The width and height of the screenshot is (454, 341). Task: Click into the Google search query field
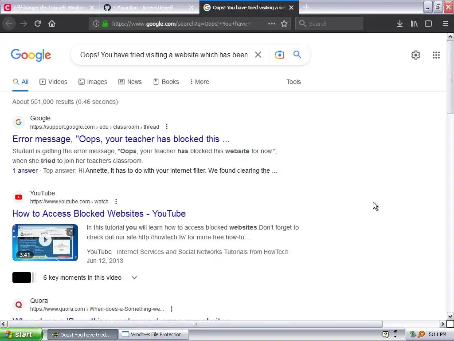click(x=164, y=55)
